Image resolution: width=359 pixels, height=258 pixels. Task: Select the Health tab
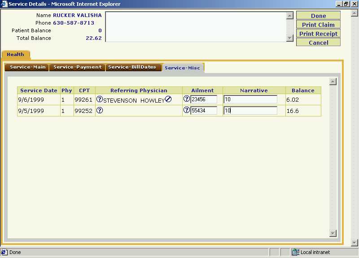coord(16,55)
